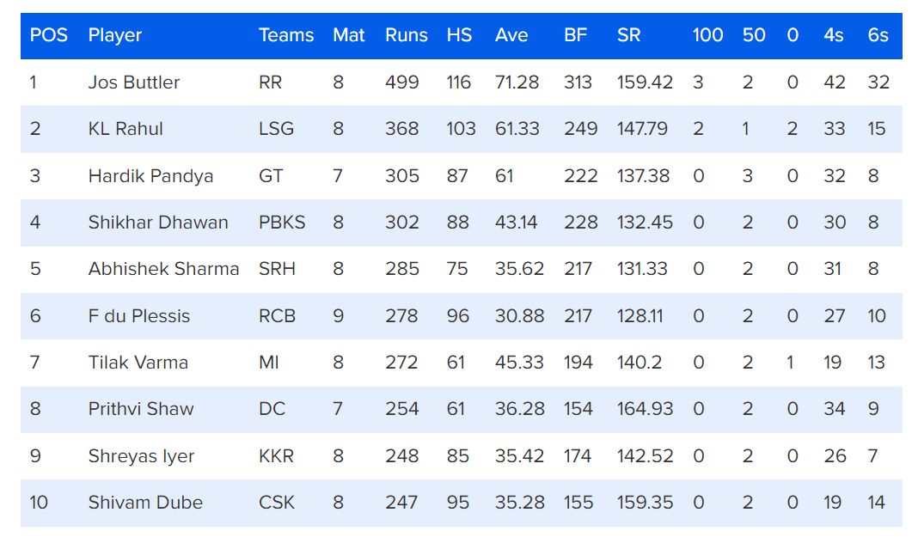This screenshot has width=918, height=543.
Task: Select the Teams column header
Action: pos(286,36)
